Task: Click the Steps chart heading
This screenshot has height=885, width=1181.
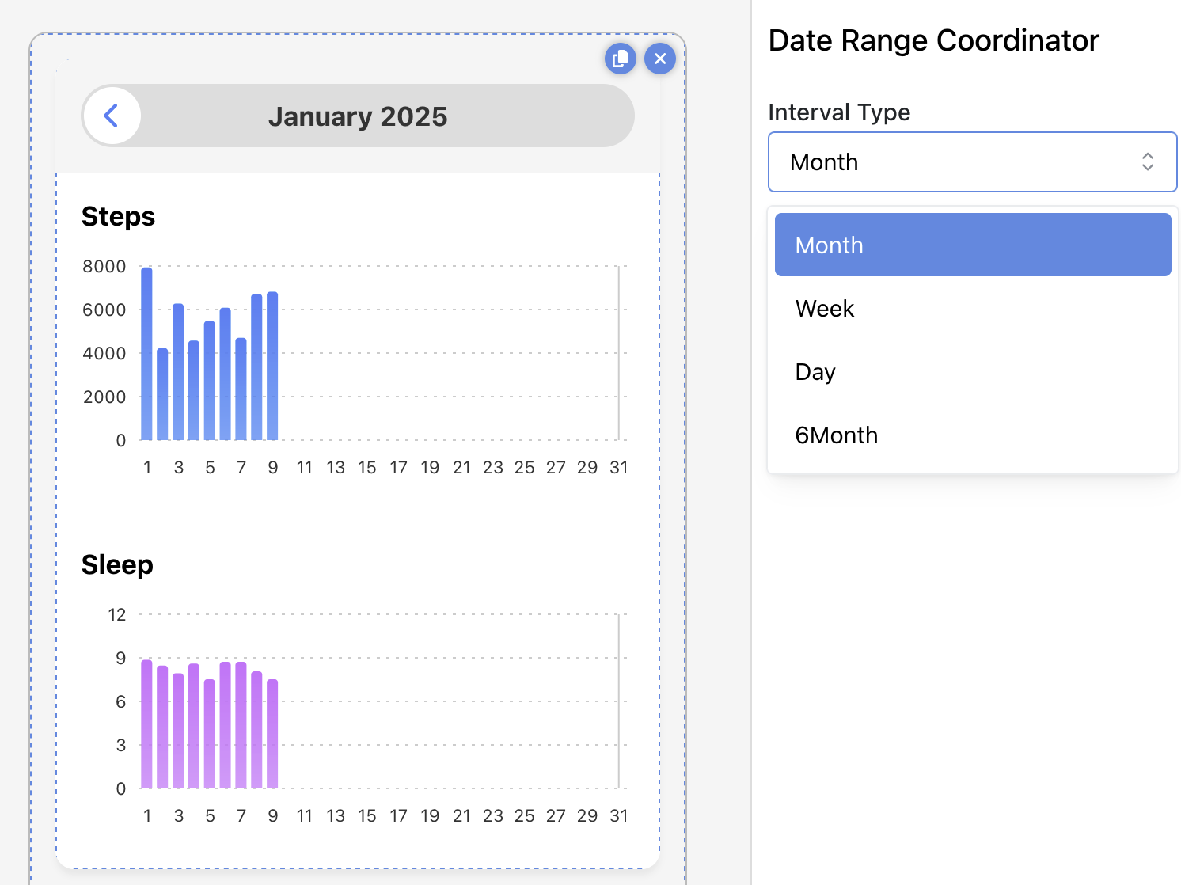Action: click(118, 217)
